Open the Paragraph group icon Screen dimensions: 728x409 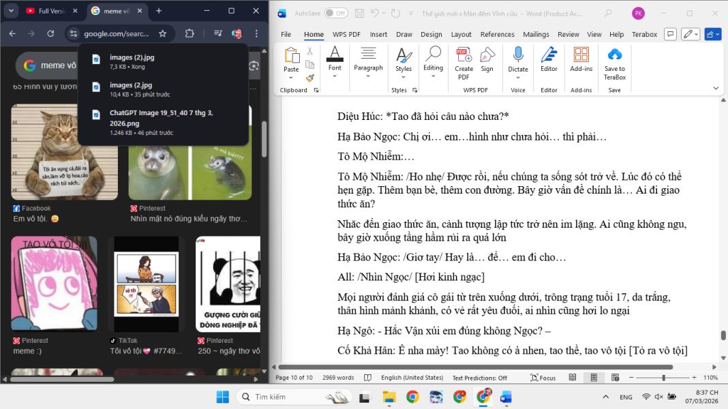click(368, 53)
